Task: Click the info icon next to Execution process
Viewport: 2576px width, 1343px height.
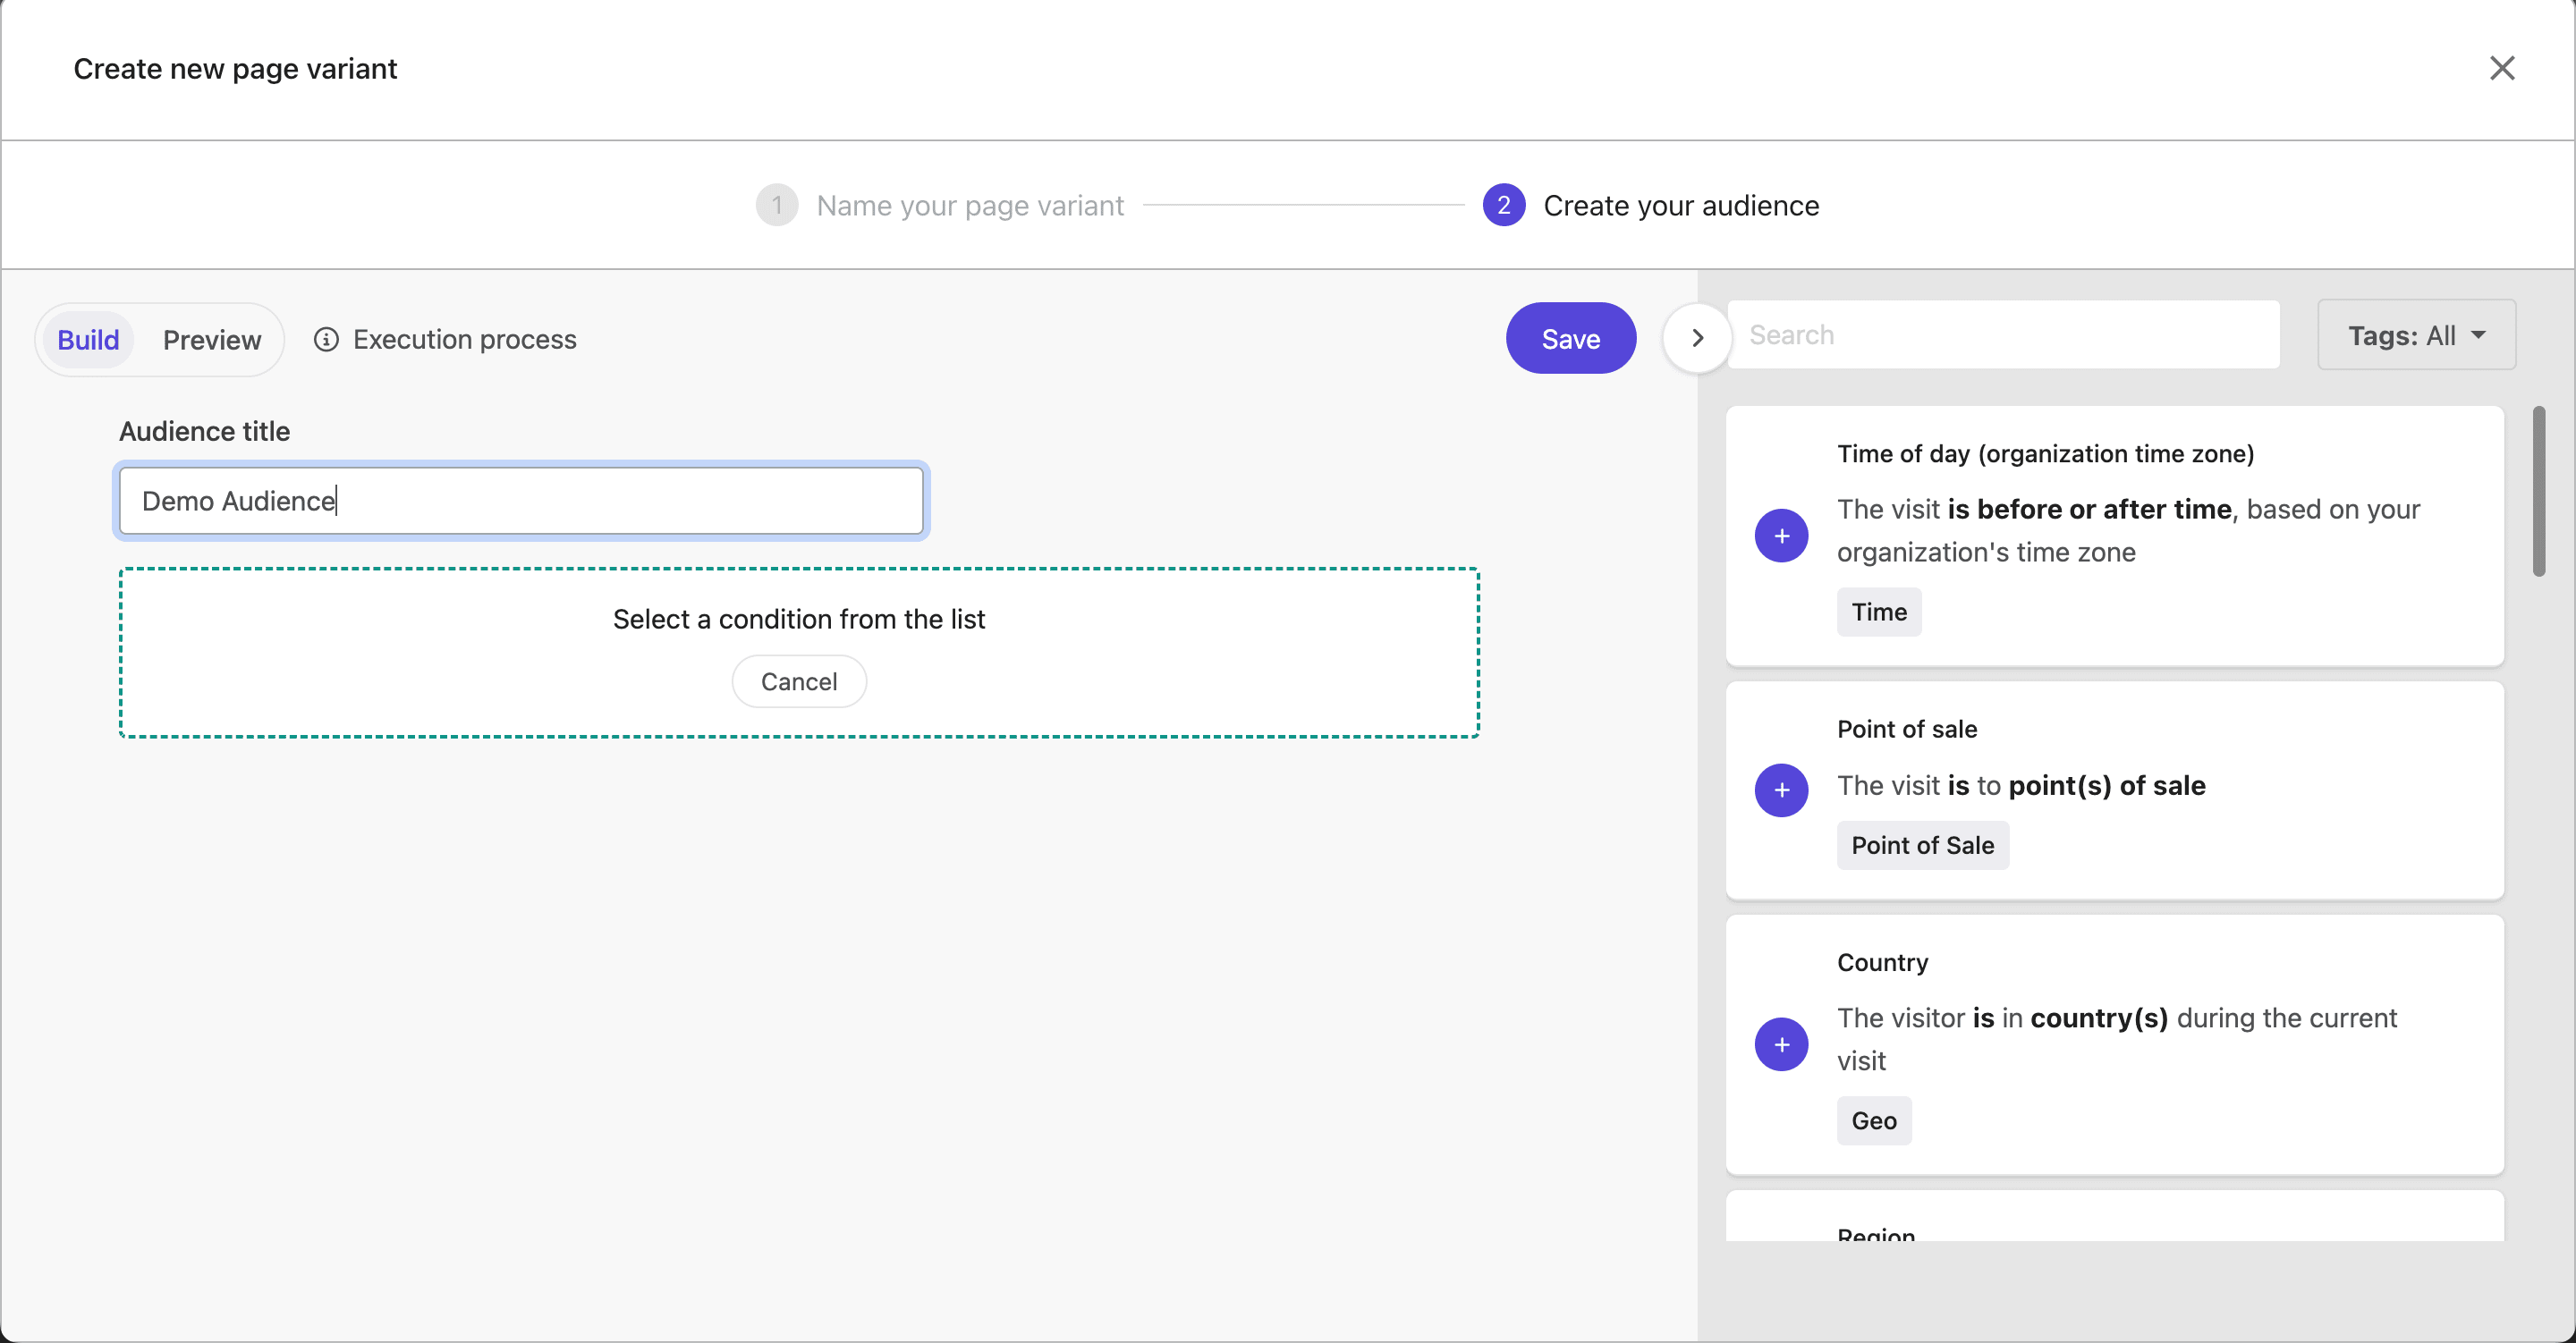Action: 327,339
